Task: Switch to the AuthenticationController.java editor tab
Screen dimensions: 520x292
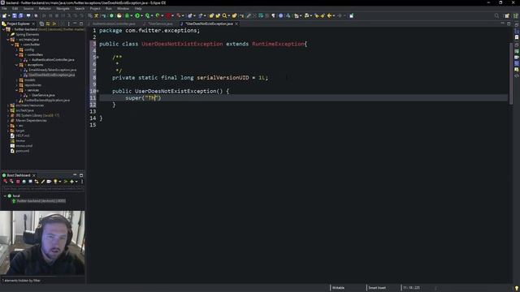Action: pos(114,24)
